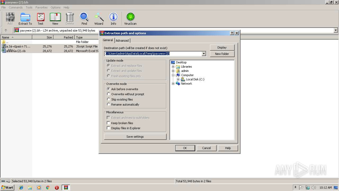Click dialog help question mark button
The image size is (339, 191).
click(232, 33)
